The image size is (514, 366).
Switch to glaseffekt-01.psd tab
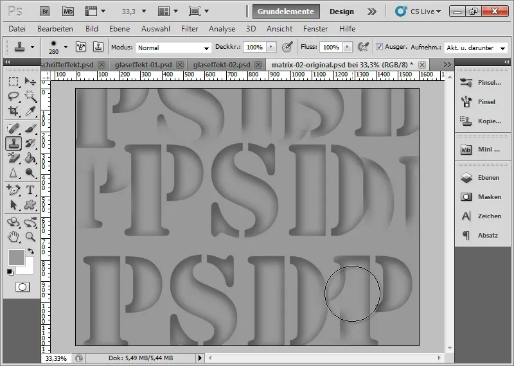click(x=143, y=65)
